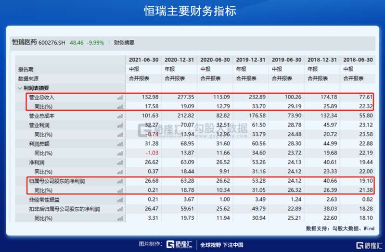Click the 2019-12-31 period column header
This screenshot has width=385, height=252.
251,60
